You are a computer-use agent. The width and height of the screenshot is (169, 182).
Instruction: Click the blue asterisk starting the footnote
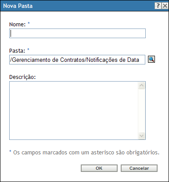pos(10,151)
